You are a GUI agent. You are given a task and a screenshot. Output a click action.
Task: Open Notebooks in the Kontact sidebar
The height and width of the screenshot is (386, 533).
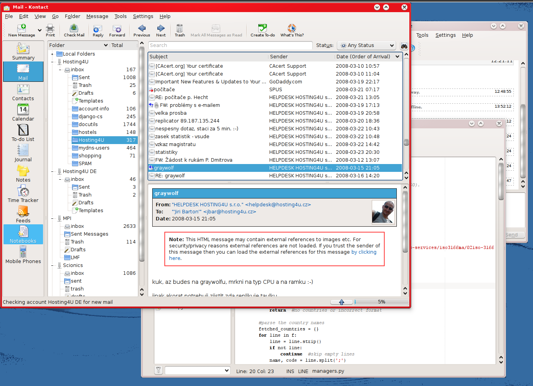23,235
